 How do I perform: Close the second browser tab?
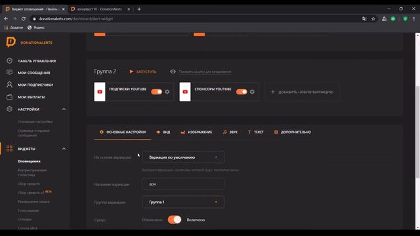click(129, 9)
